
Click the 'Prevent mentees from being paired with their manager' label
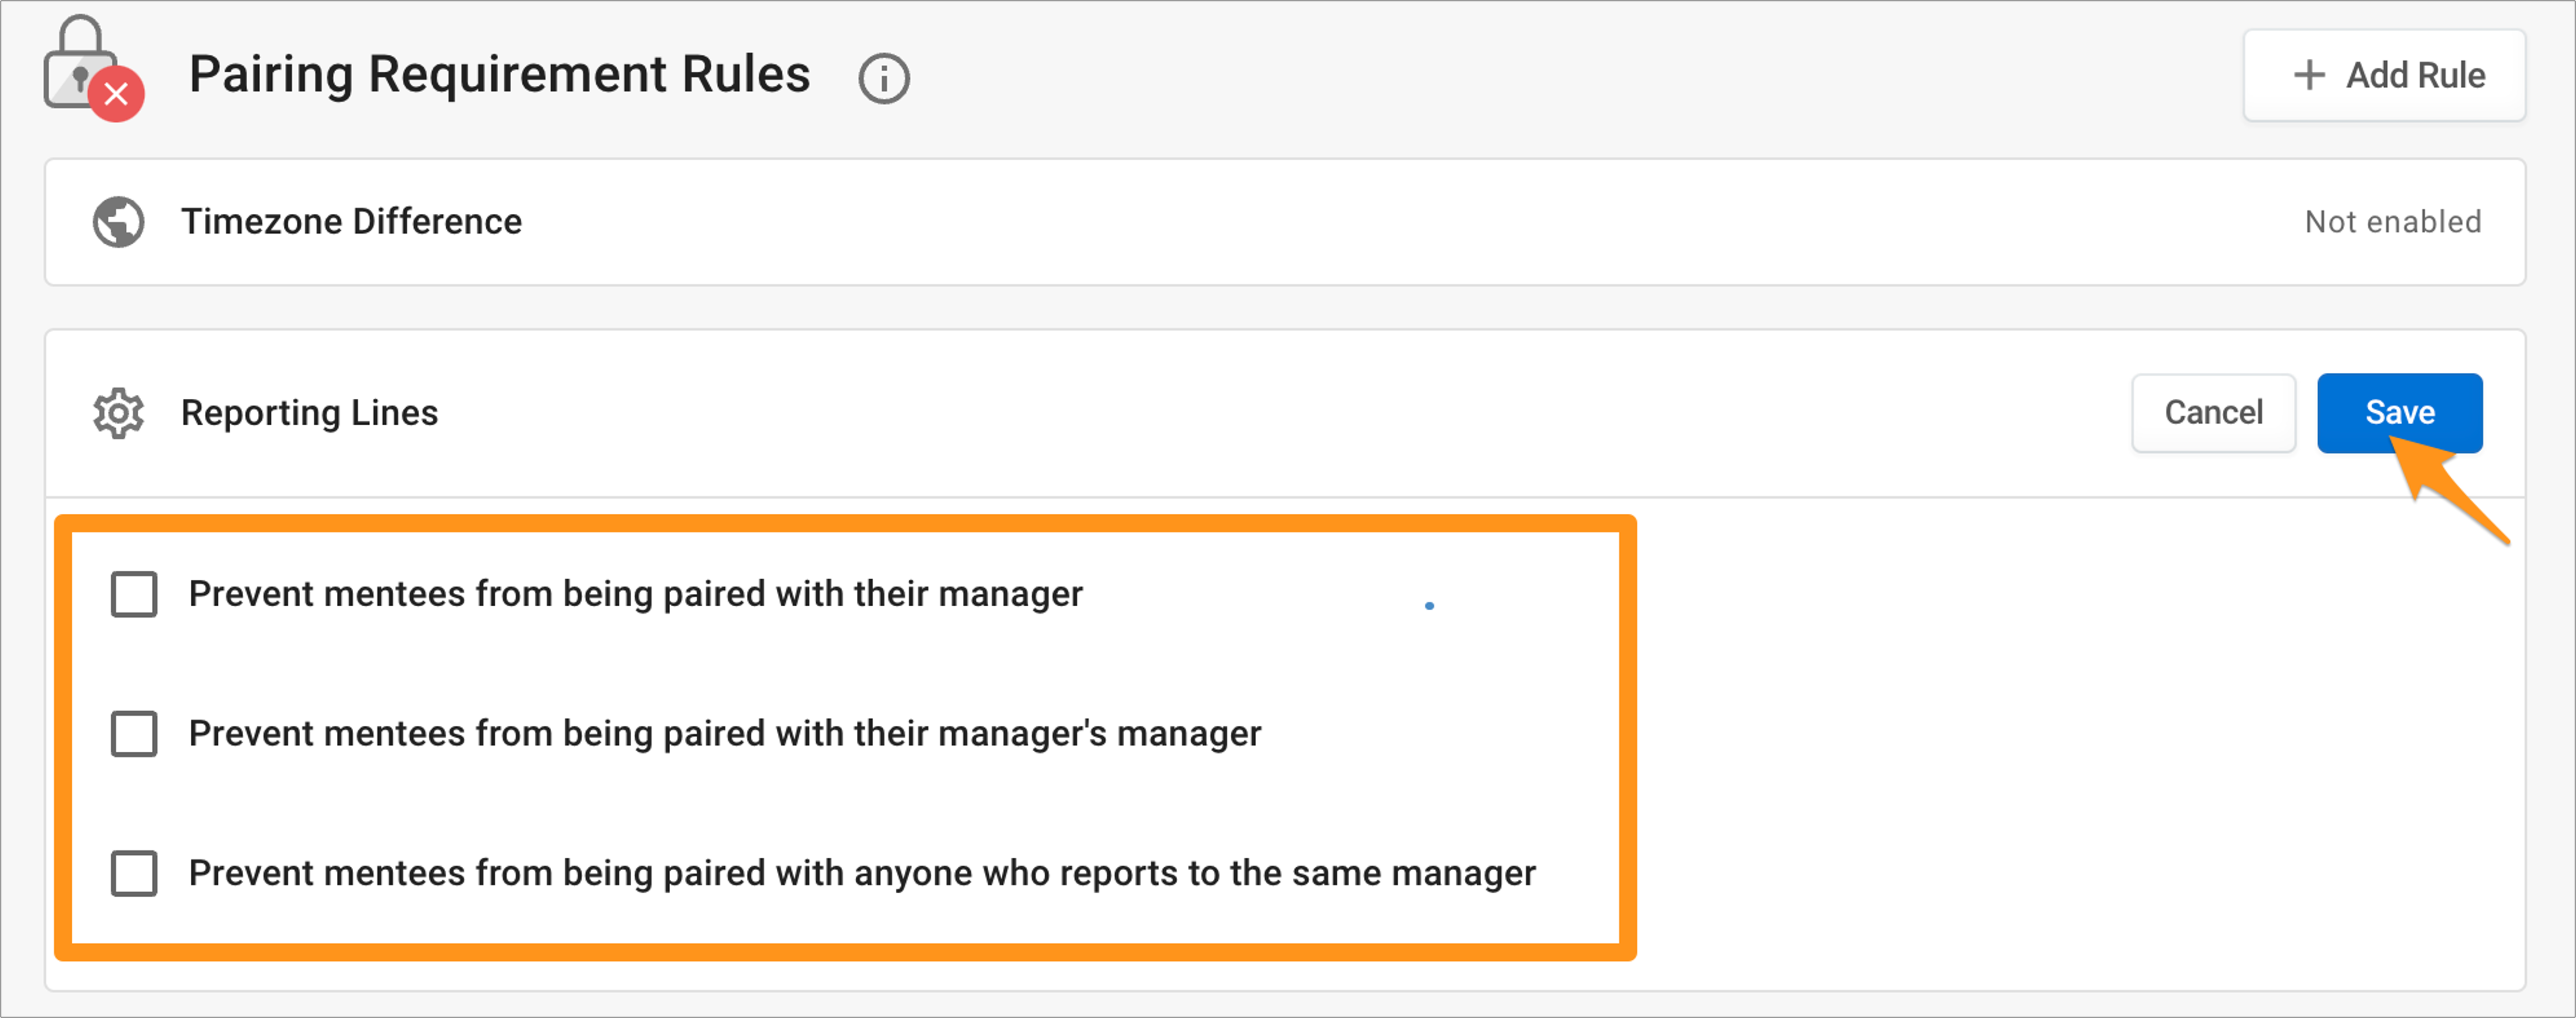tap(635, 594)
